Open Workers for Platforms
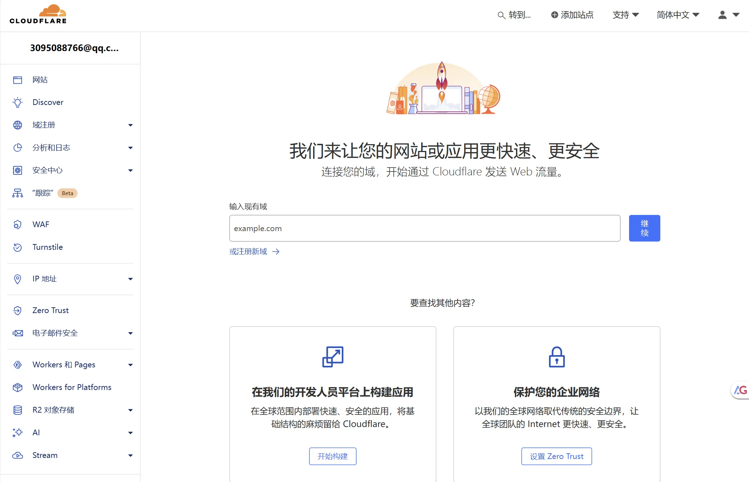 tap(71, 387)
